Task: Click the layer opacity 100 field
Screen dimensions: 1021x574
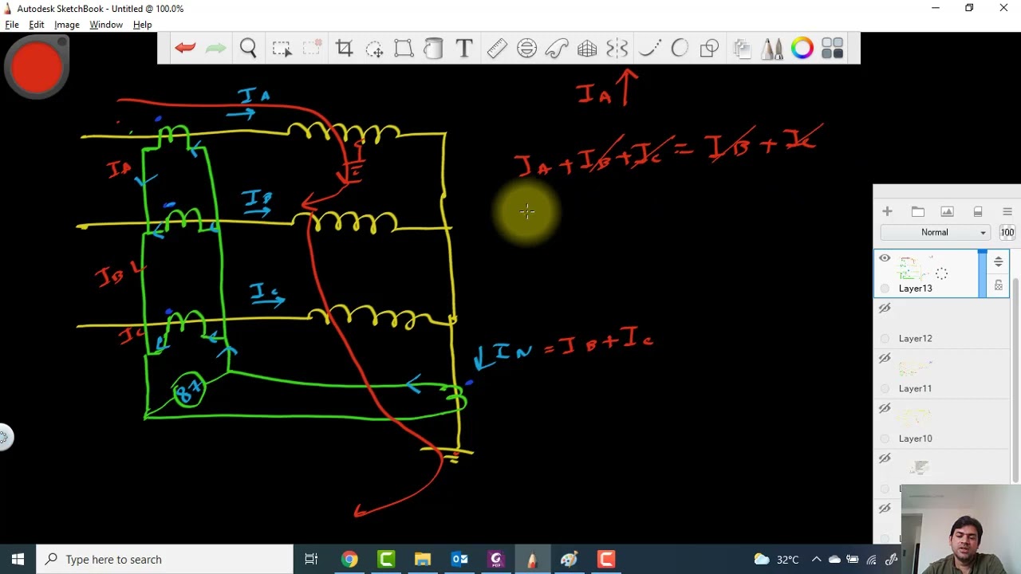Action: pos(1007,232)
